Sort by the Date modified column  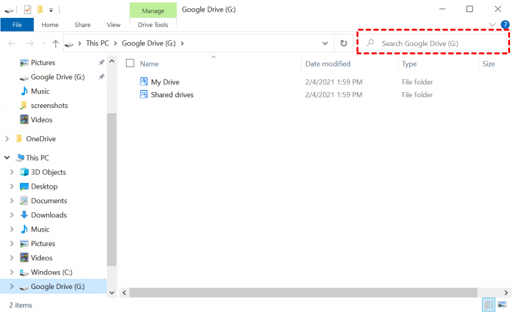tap(328, 64)
